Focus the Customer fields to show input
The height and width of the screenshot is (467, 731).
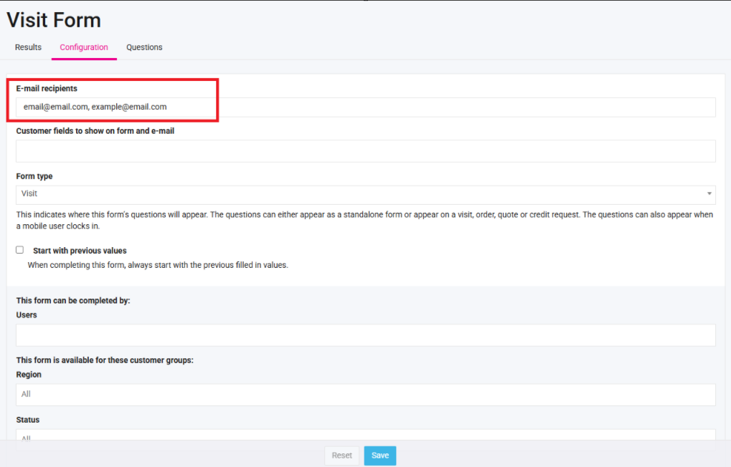[x=365, y=151]
